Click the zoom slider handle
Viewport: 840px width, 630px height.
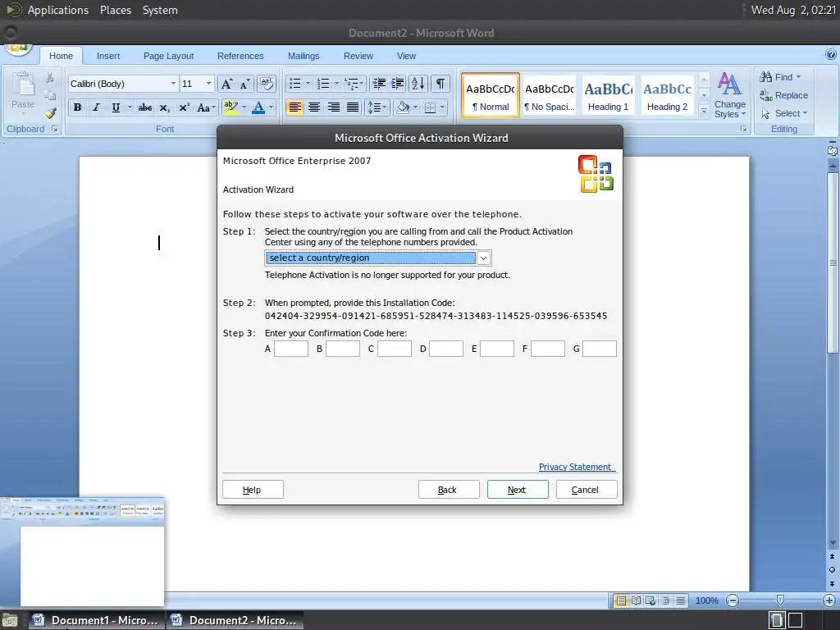pos(781,600)
